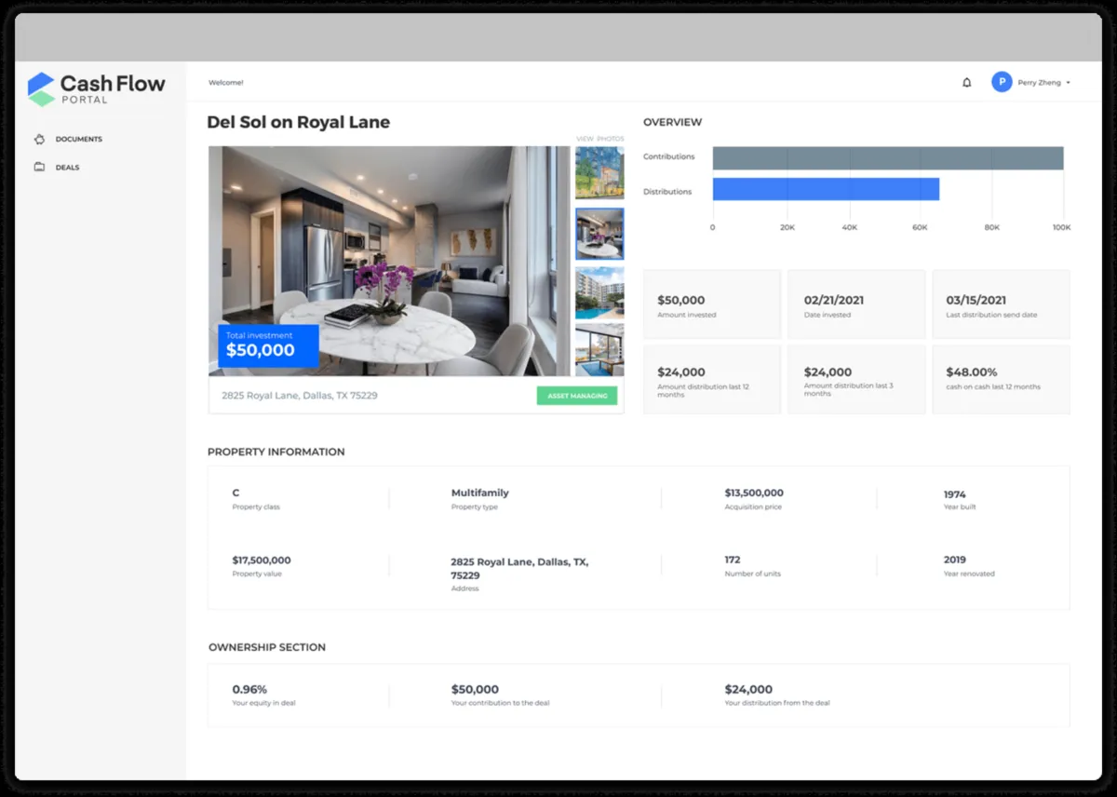The height and width of the screenshot is (797, 1117).
Task: Click the Cash Flow Portal logo
Action: (x=96, y=88)
